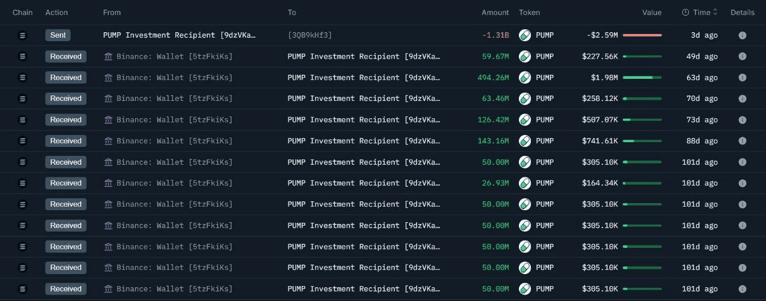Open details info icon for 88d ago row

click(x=742, y=141)
